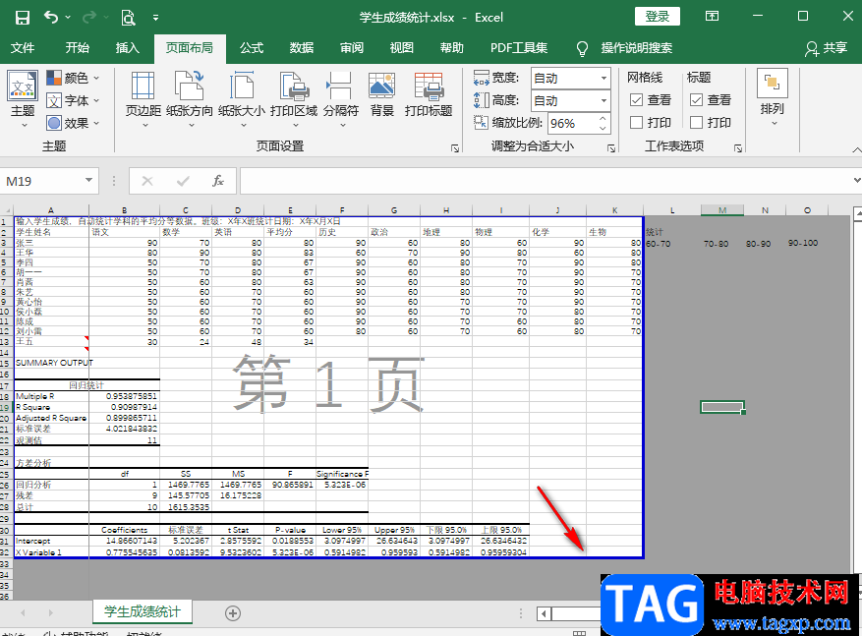
Task: Switch to the Review (审阅) tab
Action: 352,48
